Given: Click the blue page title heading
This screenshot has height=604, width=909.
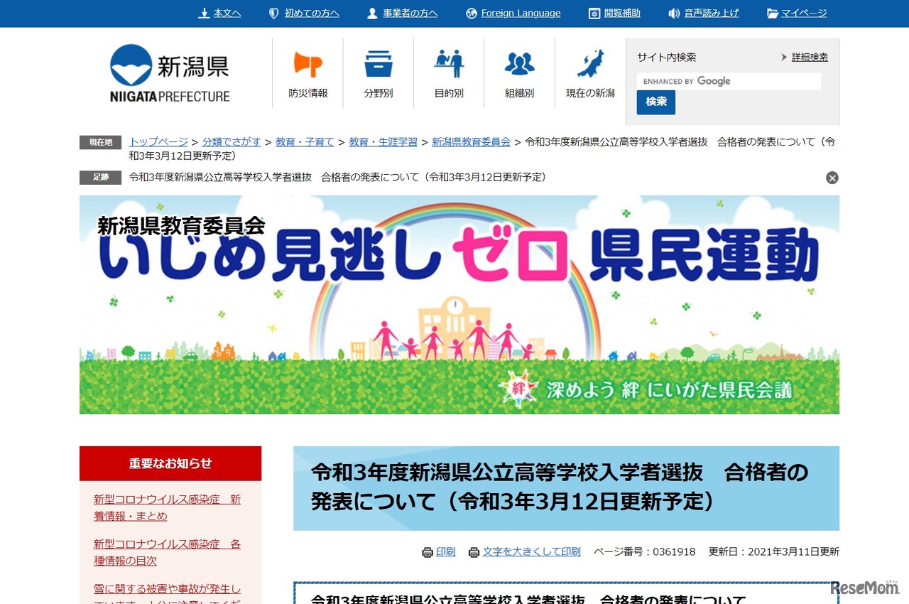Looking at the screenshot, I should pyautogui.click(x=566, y=488).
